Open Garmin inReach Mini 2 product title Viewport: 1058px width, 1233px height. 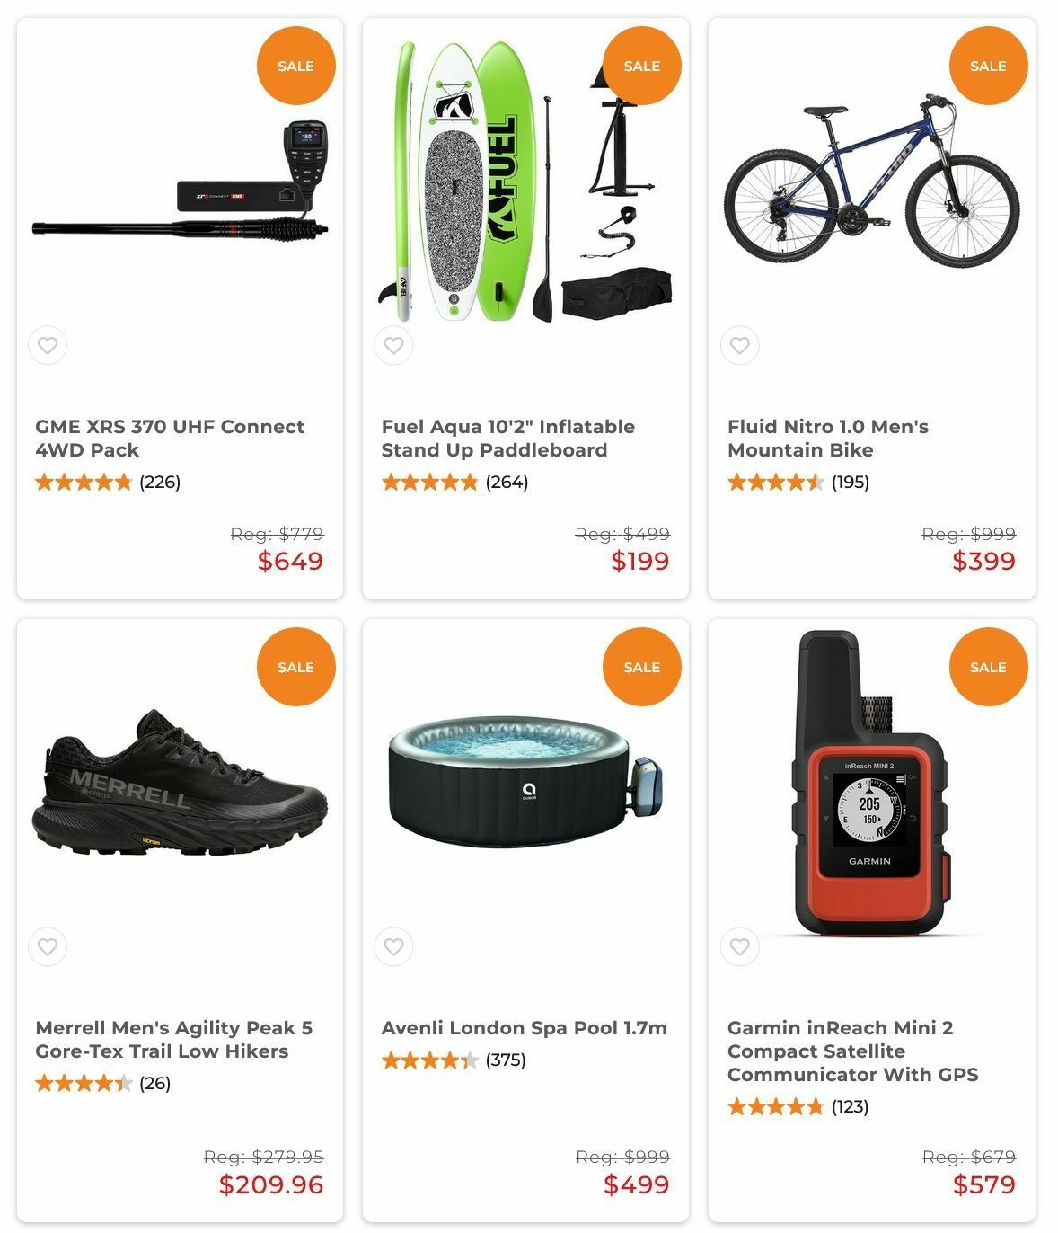[853, 1051]
